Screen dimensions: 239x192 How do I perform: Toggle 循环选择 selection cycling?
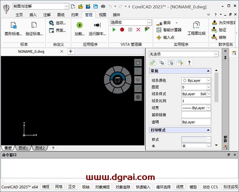pos(163,187)
